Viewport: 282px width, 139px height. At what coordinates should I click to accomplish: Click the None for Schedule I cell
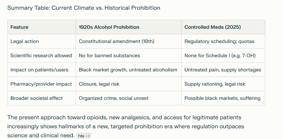point(223,55)
